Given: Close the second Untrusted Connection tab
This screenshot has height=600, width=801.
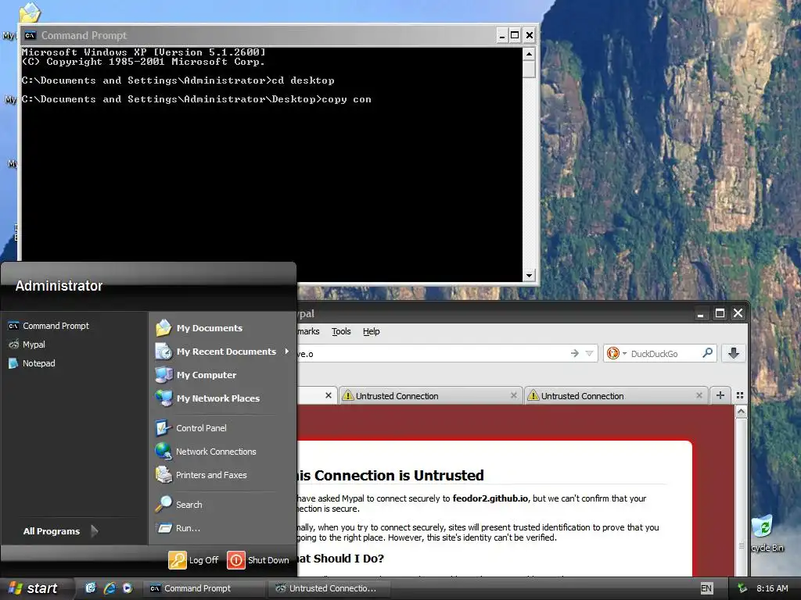Looking at the screenshot, I should (x=514, y=395).
